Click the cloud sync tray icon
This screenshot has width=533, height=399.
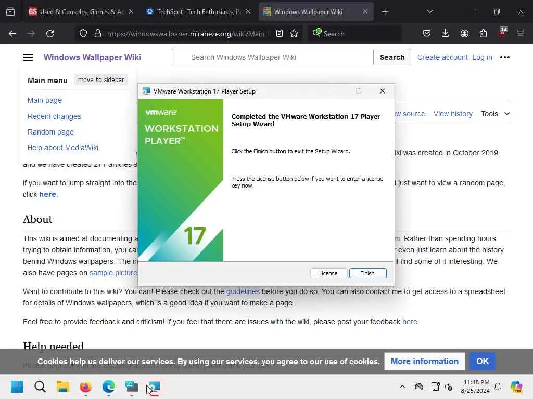419,387
